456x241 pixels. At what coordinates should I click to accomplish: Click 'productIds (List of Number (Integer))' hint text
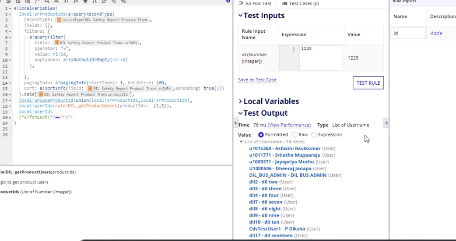pos(35,192)
